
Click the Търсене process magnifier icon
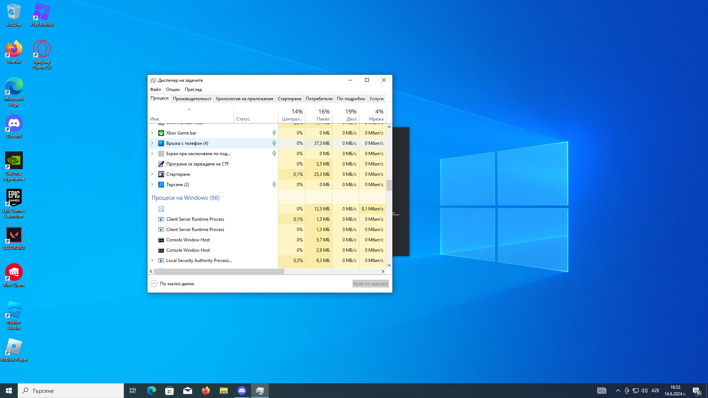pyautogui.click(x=161, y=185)
